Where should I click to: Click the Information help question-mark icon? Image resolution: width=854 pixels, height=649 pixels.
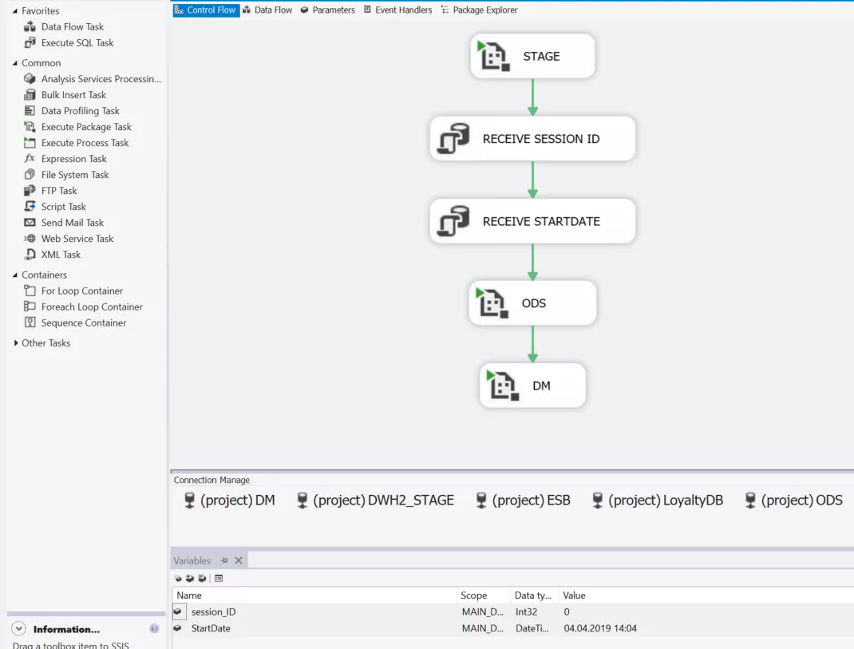[154, 628]
